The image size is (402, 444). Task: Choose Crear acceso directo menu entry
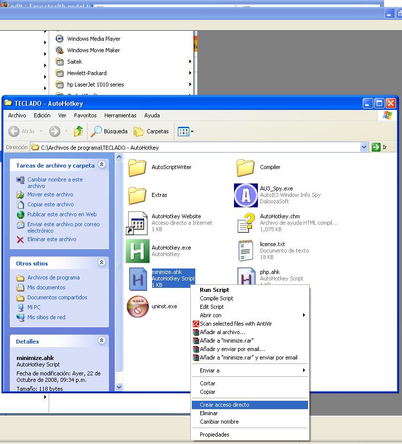pos(250,405)
